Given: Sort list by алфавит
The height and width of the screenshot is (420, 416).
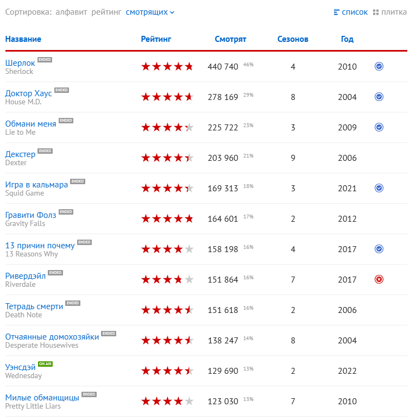Looking at the screenshot, I should (71, 12).
